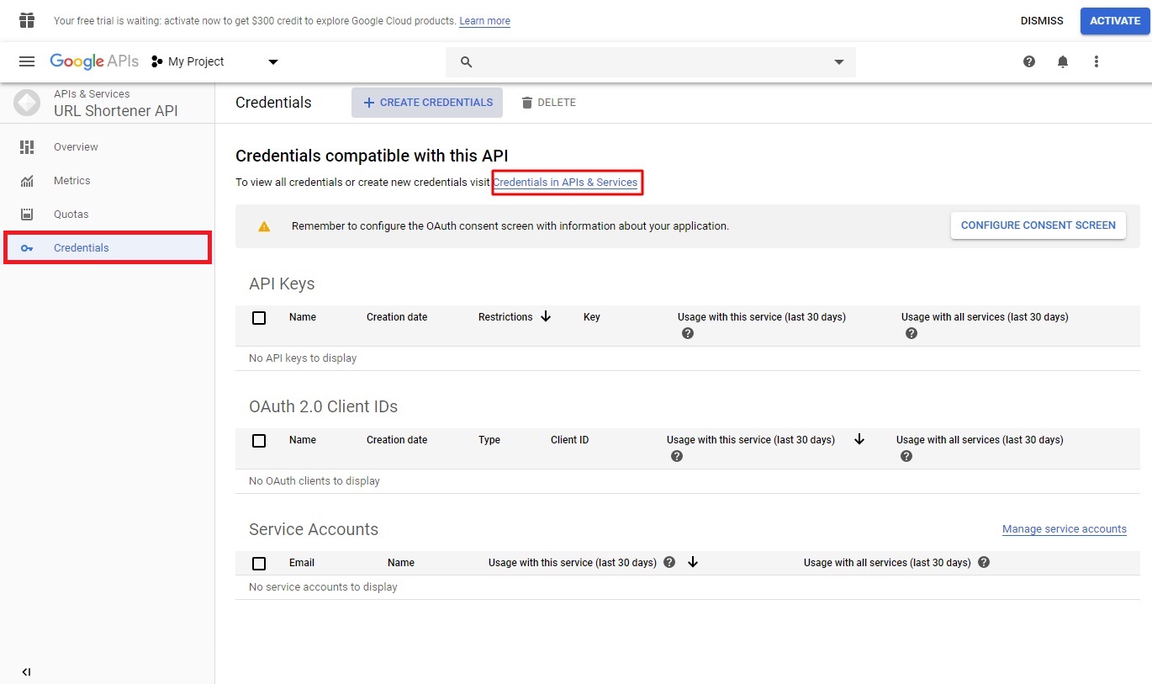Viewport: 1152px width, 684px height.
Task: Click the Service Accounts Email column header
Action: [x=302, y=563]
